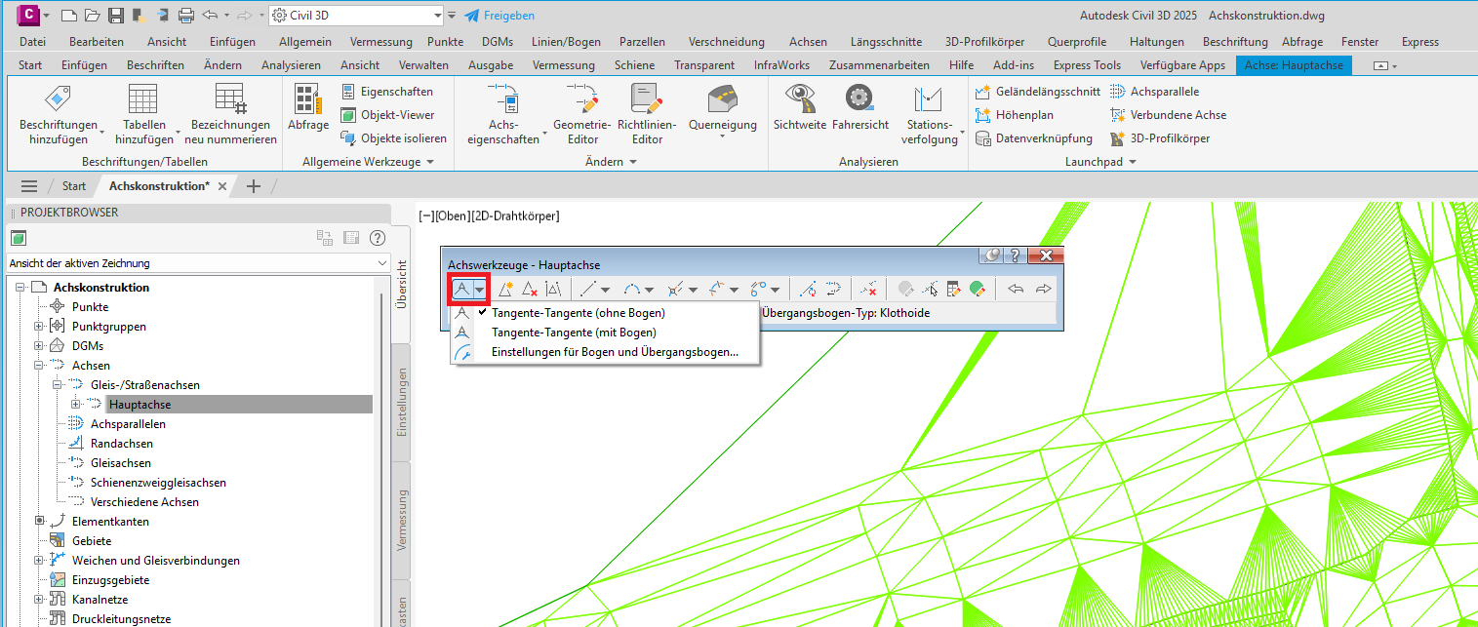Click Verbundene Achse in Launchpad

click(x=1168, y=115)
